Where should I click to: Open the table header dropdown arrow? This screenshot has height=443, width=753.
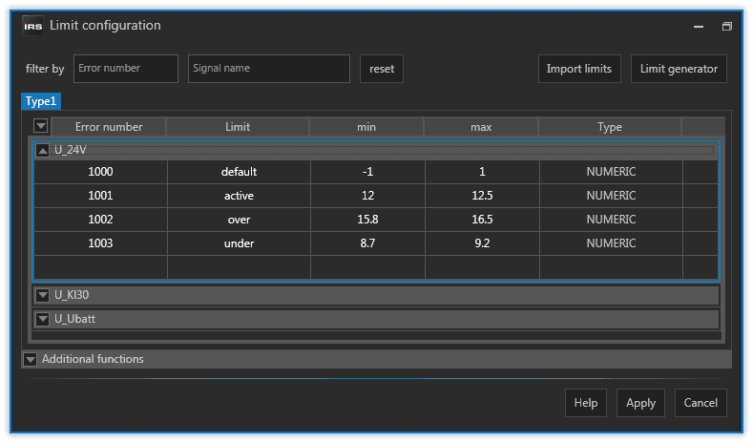click(41, 126)
